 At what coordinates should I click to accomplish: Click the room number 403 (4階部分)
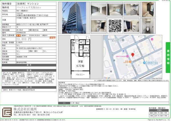pos(22,11)
